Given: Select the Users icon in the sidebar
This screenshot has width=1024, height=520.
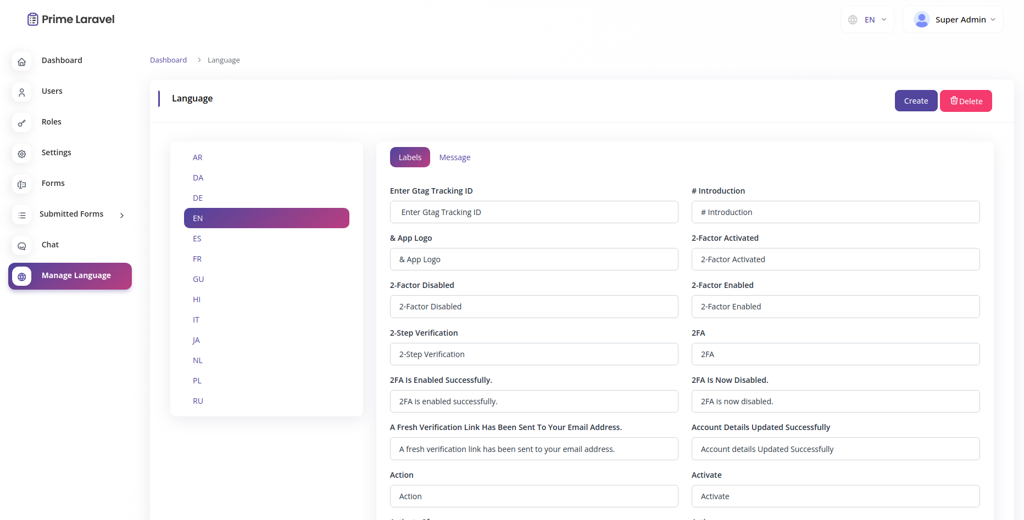Looking at the screenshot, I should point(21,92).
